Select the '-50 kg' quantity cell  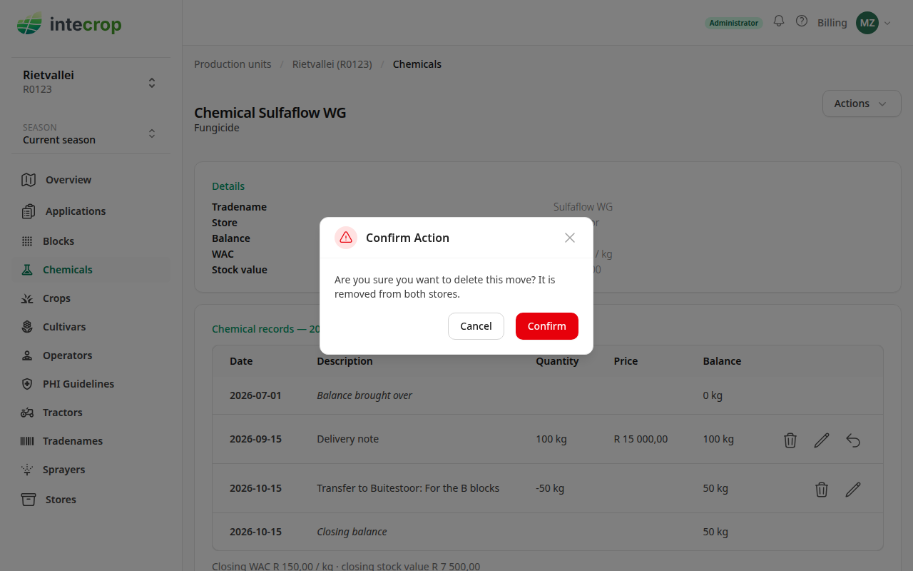pos(550,488)
